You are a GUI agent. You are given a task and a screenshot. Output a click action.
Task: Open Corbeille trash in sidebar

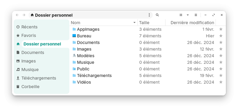[30, 87]
